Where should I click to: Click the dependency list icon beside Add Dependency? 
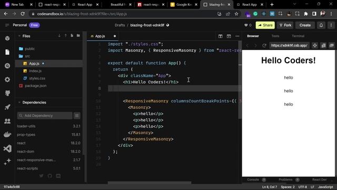pos(77,116)
